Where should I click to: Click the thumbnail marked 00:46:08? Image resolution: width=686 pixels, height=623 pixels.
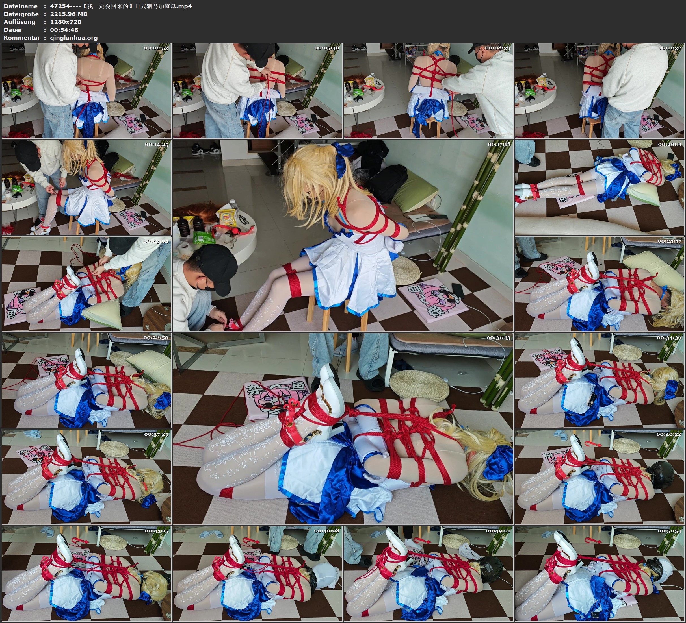pos(257,574)
